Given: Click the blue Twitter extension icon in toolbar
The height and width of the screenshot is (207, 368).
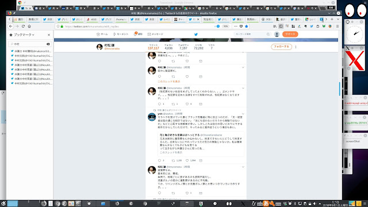Looking at the screenshot, I should [312, 26].
